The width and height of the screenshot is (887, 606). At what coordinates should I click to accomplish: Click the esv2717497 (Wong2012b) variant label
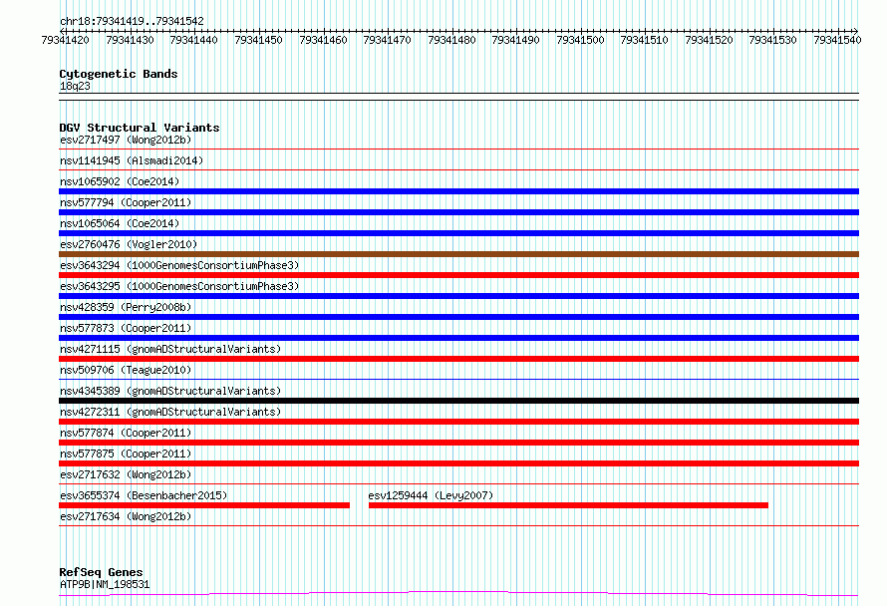[126, 140]
